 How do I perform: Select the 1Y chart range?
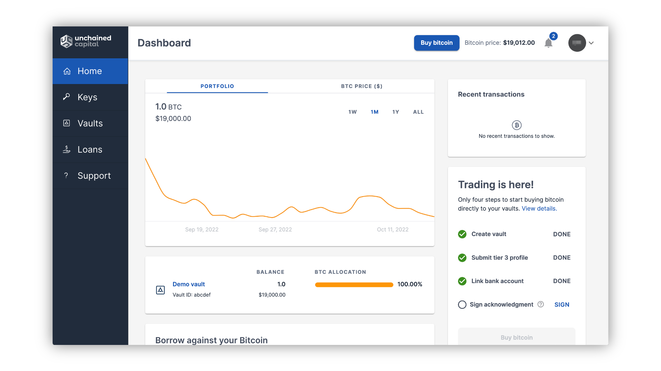pos(396,112)
